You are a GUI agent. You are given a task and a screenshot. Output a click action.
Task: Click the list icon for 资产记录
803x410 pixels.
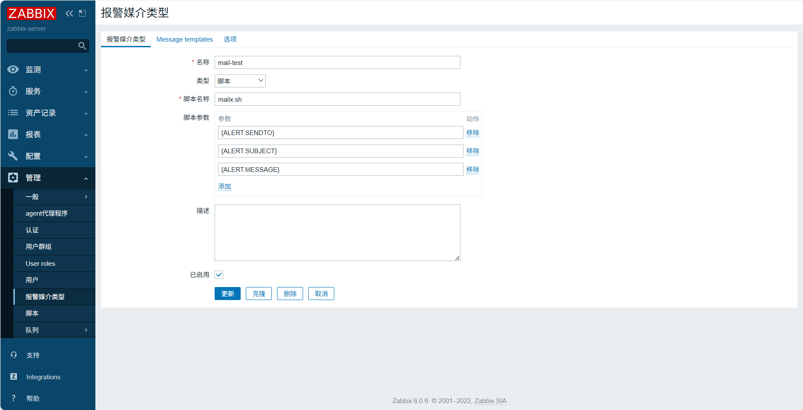13,113
